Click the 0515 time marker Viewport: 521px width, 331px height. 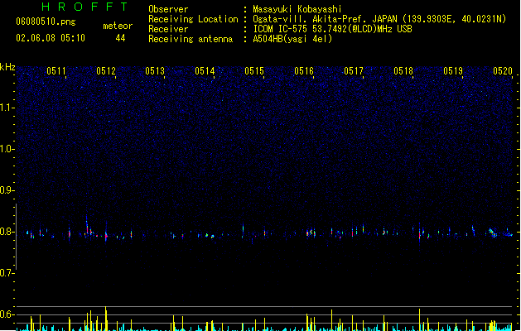coord(254,71)
